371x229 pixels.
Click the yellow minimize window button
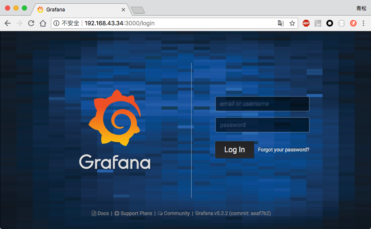tap(16, 8)
